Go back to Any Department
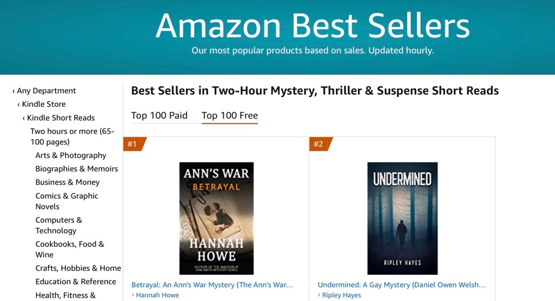 (46, 91)
